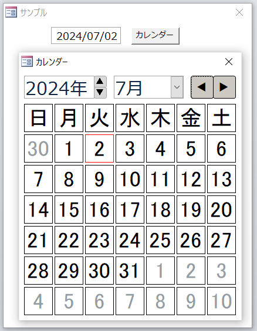
Task: Select day 26 on the calendar
Action: [x=191, y=240]
